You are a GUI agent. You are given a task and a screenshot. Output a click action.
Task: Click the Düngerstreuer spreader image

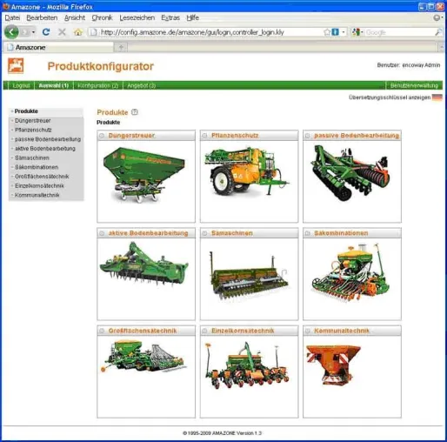[x=143, y=174]
